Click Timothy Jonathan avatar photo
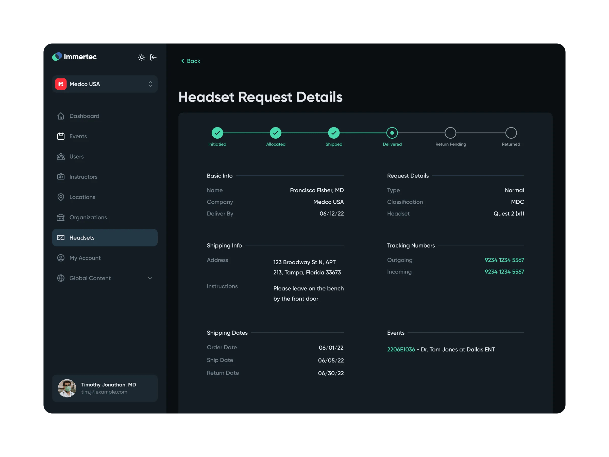The image size is (609, 457). pyautogui.click(x=67, y=388)
